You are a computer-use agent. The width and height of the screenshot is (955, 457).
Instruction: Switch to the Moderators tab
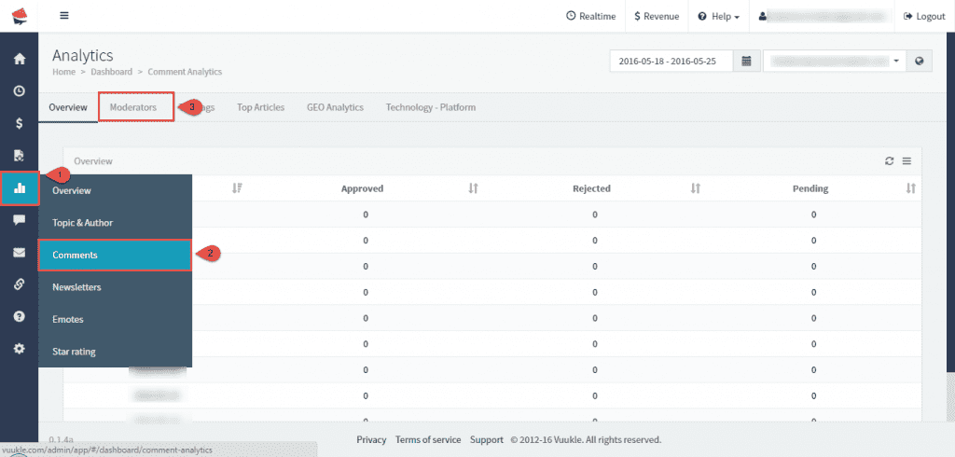(x=133, y=107)
